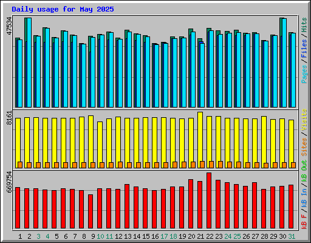This screenshot has width=311, height=243.
Task: Select the orange sites bar for day 22
Action: pos(211,165)
